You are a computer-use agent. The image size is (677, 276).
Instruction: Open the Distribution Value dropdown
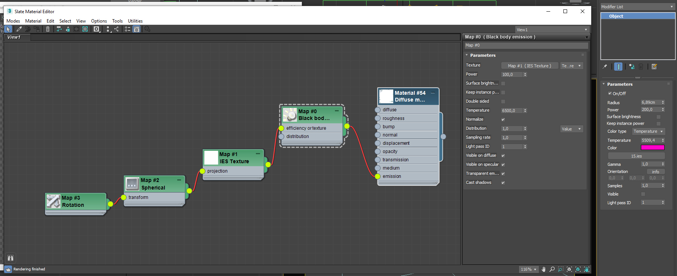[572, 129]
